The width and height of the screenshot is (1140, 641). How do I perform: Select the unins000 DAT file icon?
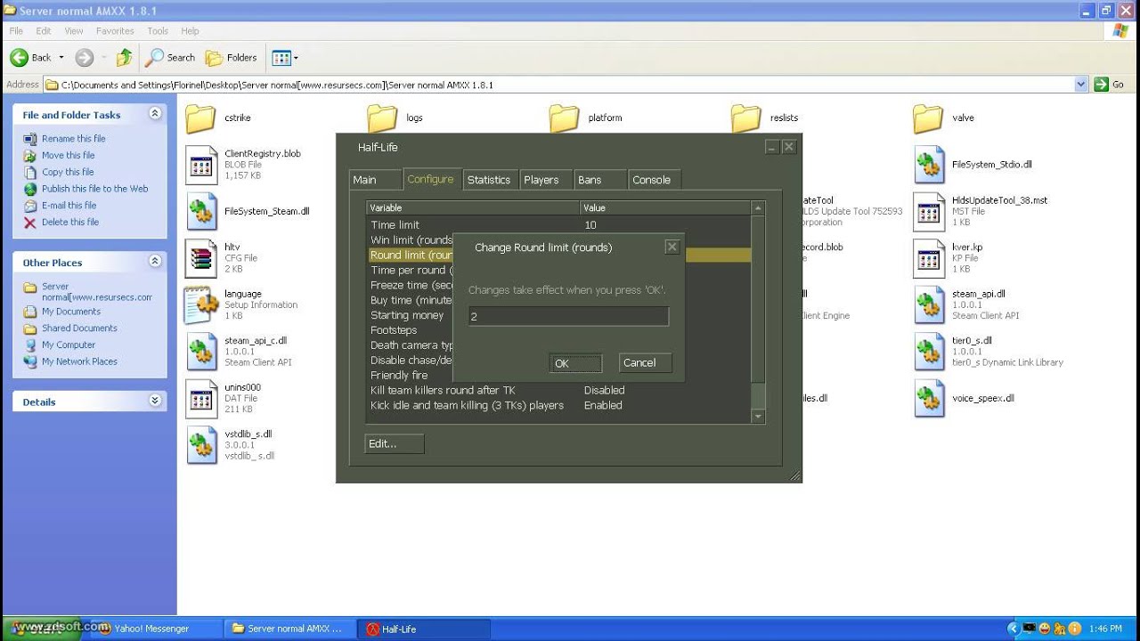click(x=201, y=398)
